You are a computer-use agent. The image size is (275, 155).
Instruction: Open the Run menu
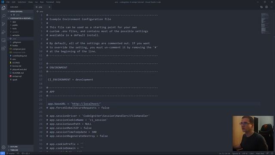coord(42,2)
